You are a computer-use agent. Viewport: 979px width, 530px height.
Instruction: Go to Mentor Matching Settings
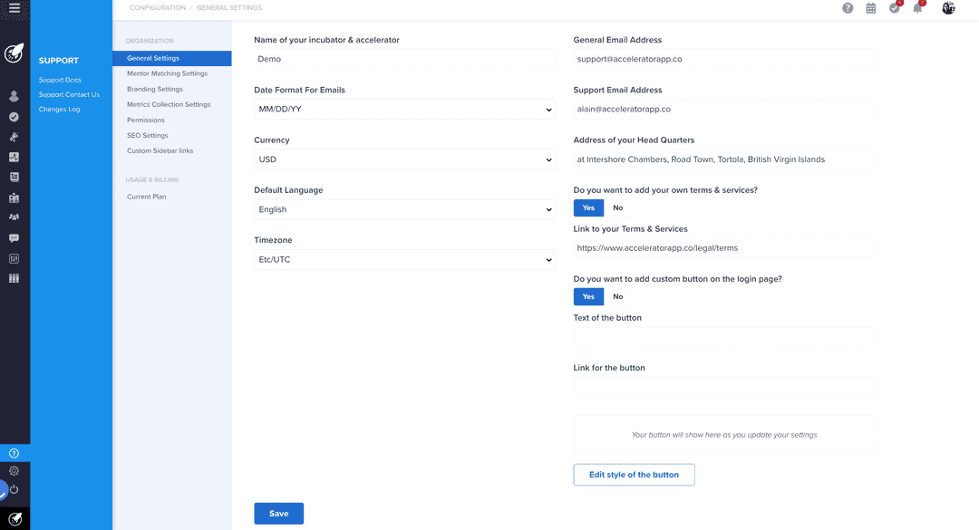[x=167, y=73]
